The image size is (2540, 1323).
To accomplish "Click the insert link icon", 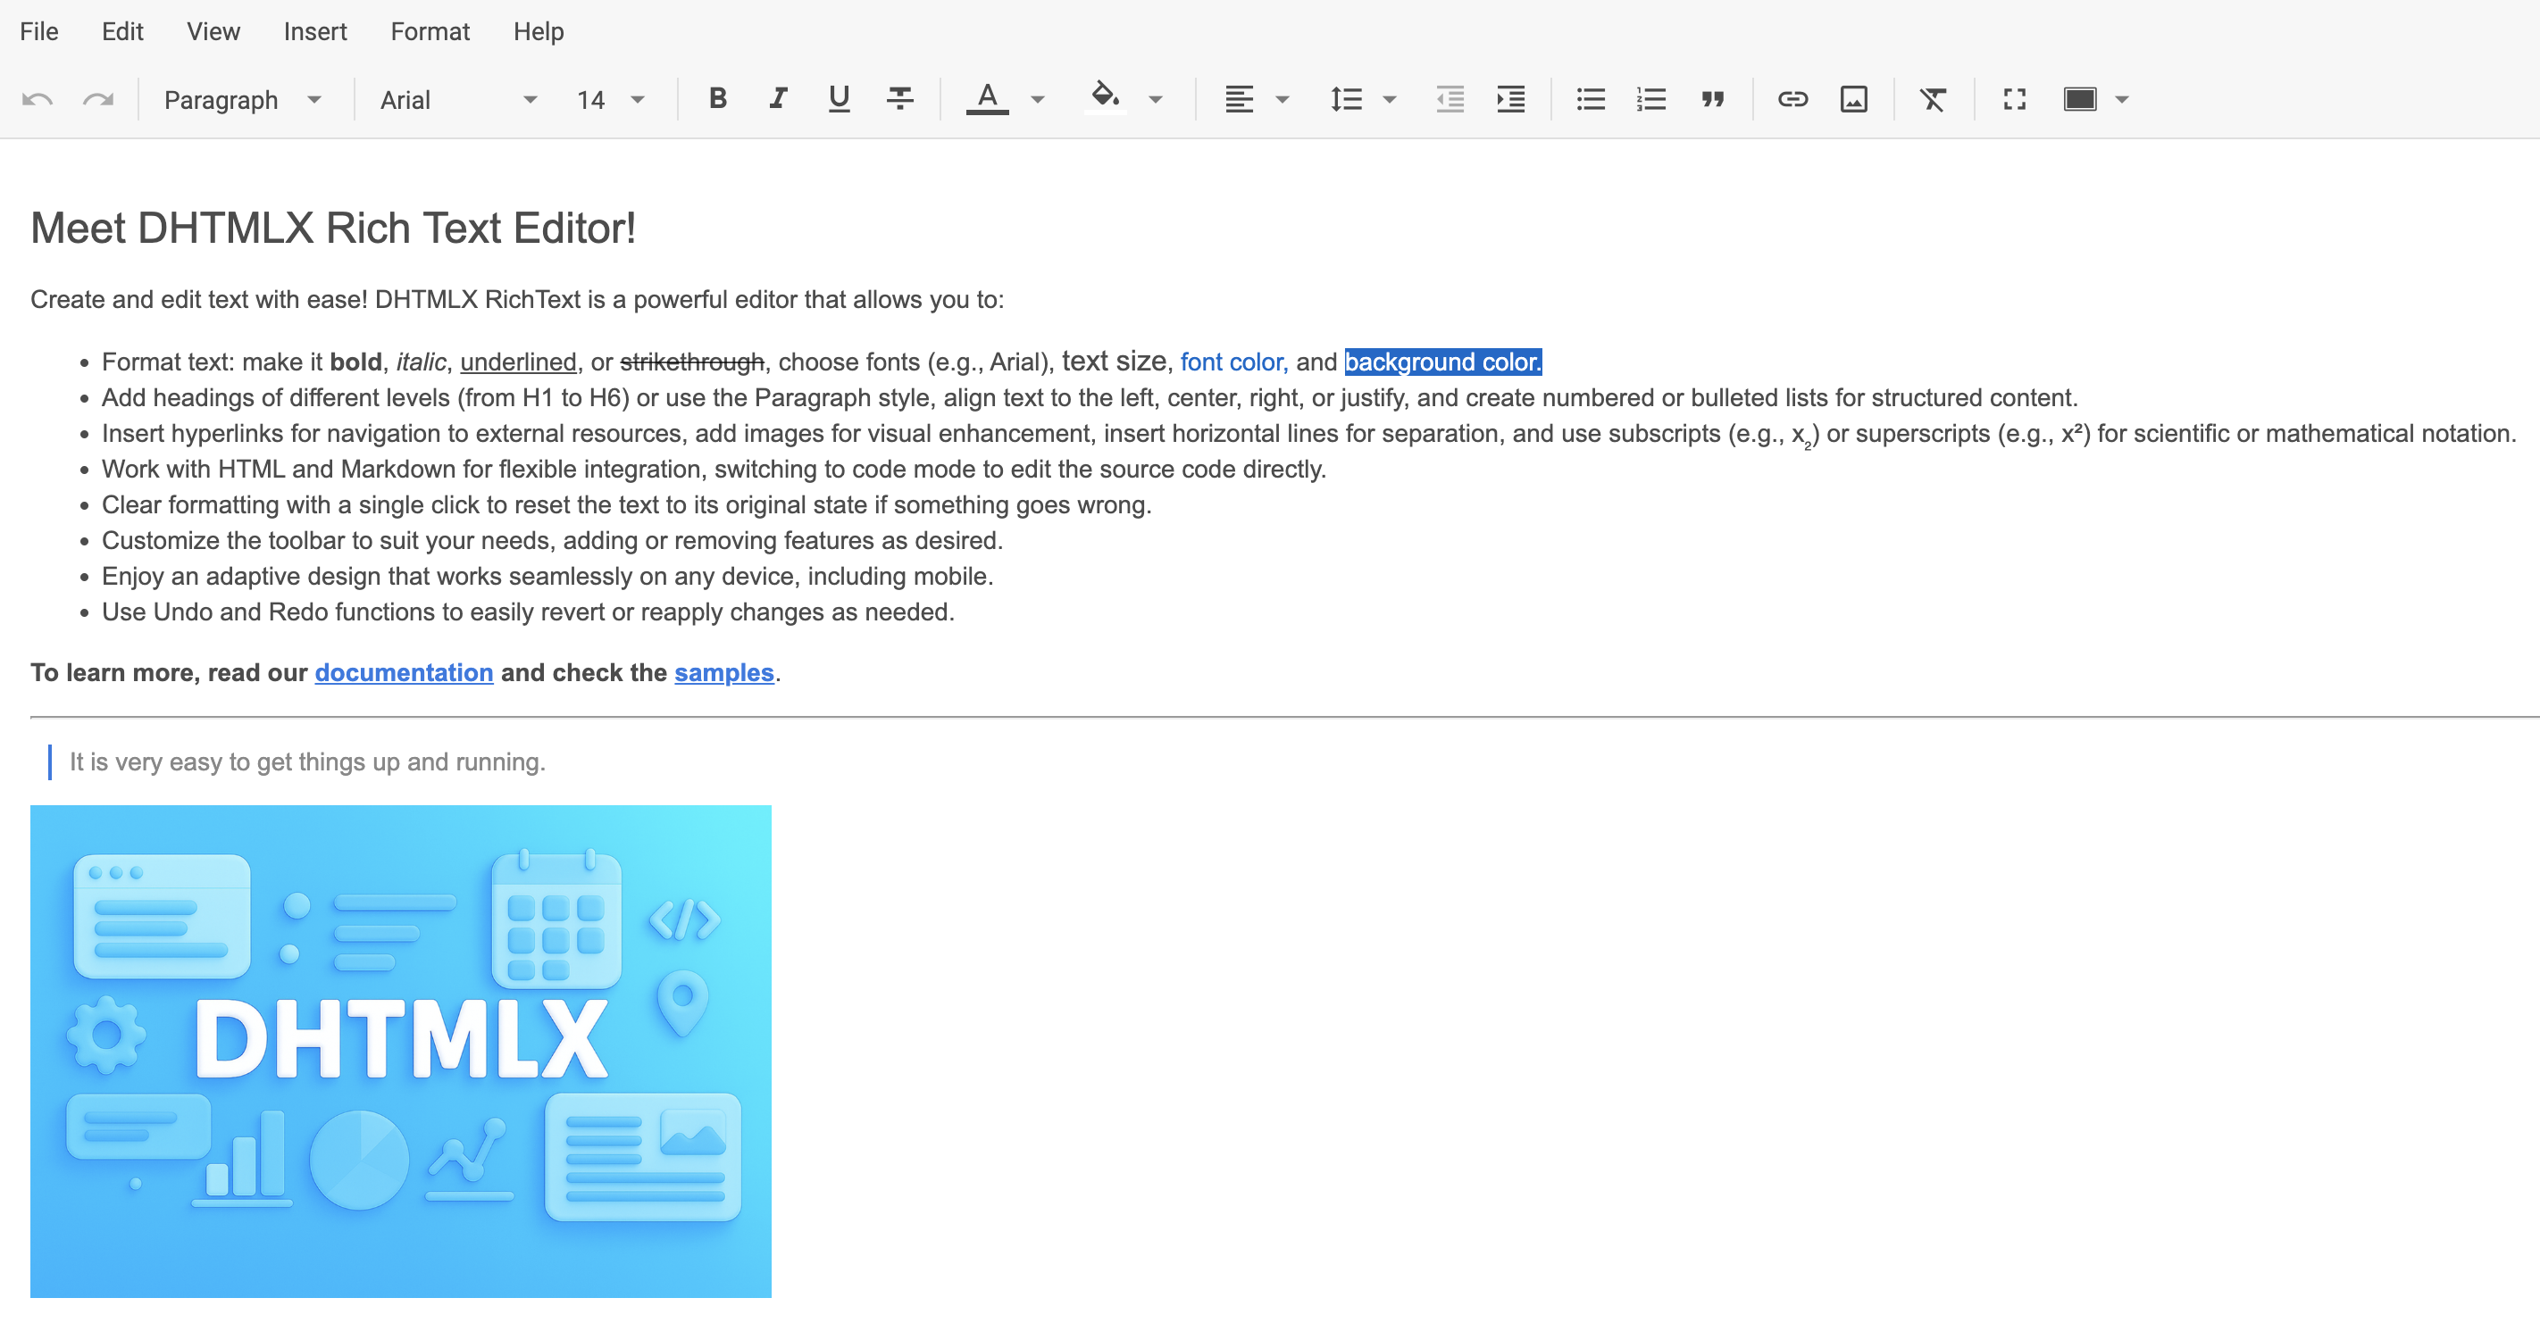I will click(x=1792, y=100).
